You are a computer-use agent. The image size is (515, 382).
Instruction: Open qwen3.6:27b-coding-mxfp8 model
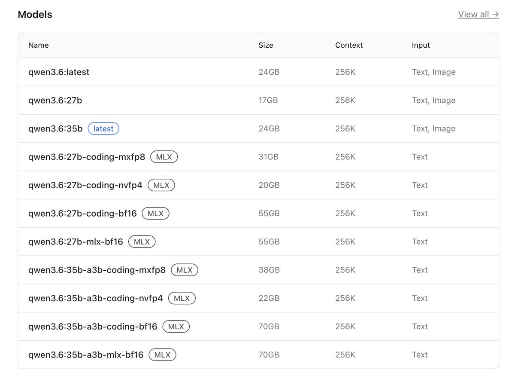click(x=87, y=157)
